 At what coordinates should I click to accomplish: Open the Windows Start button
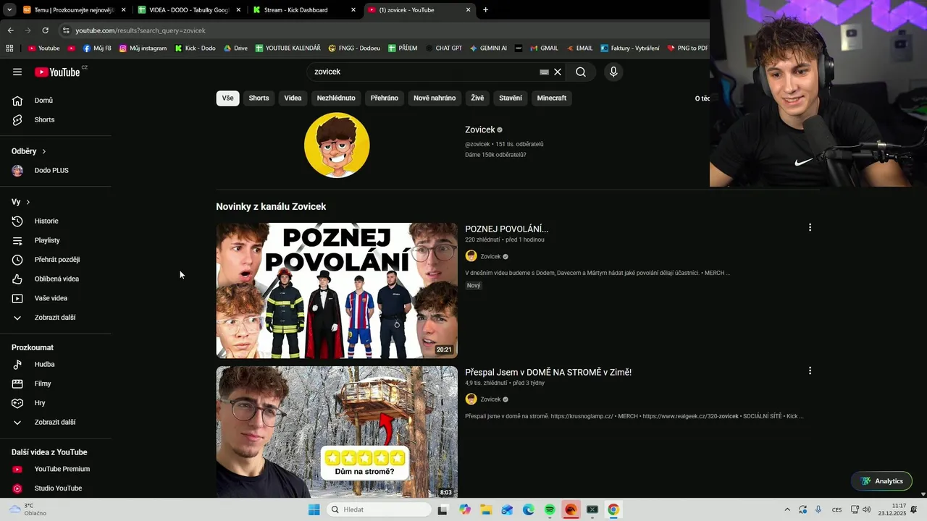[314, 509]
